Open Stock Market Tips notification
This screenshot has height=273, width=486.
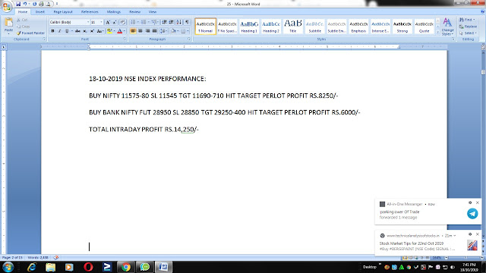point(428,243)
